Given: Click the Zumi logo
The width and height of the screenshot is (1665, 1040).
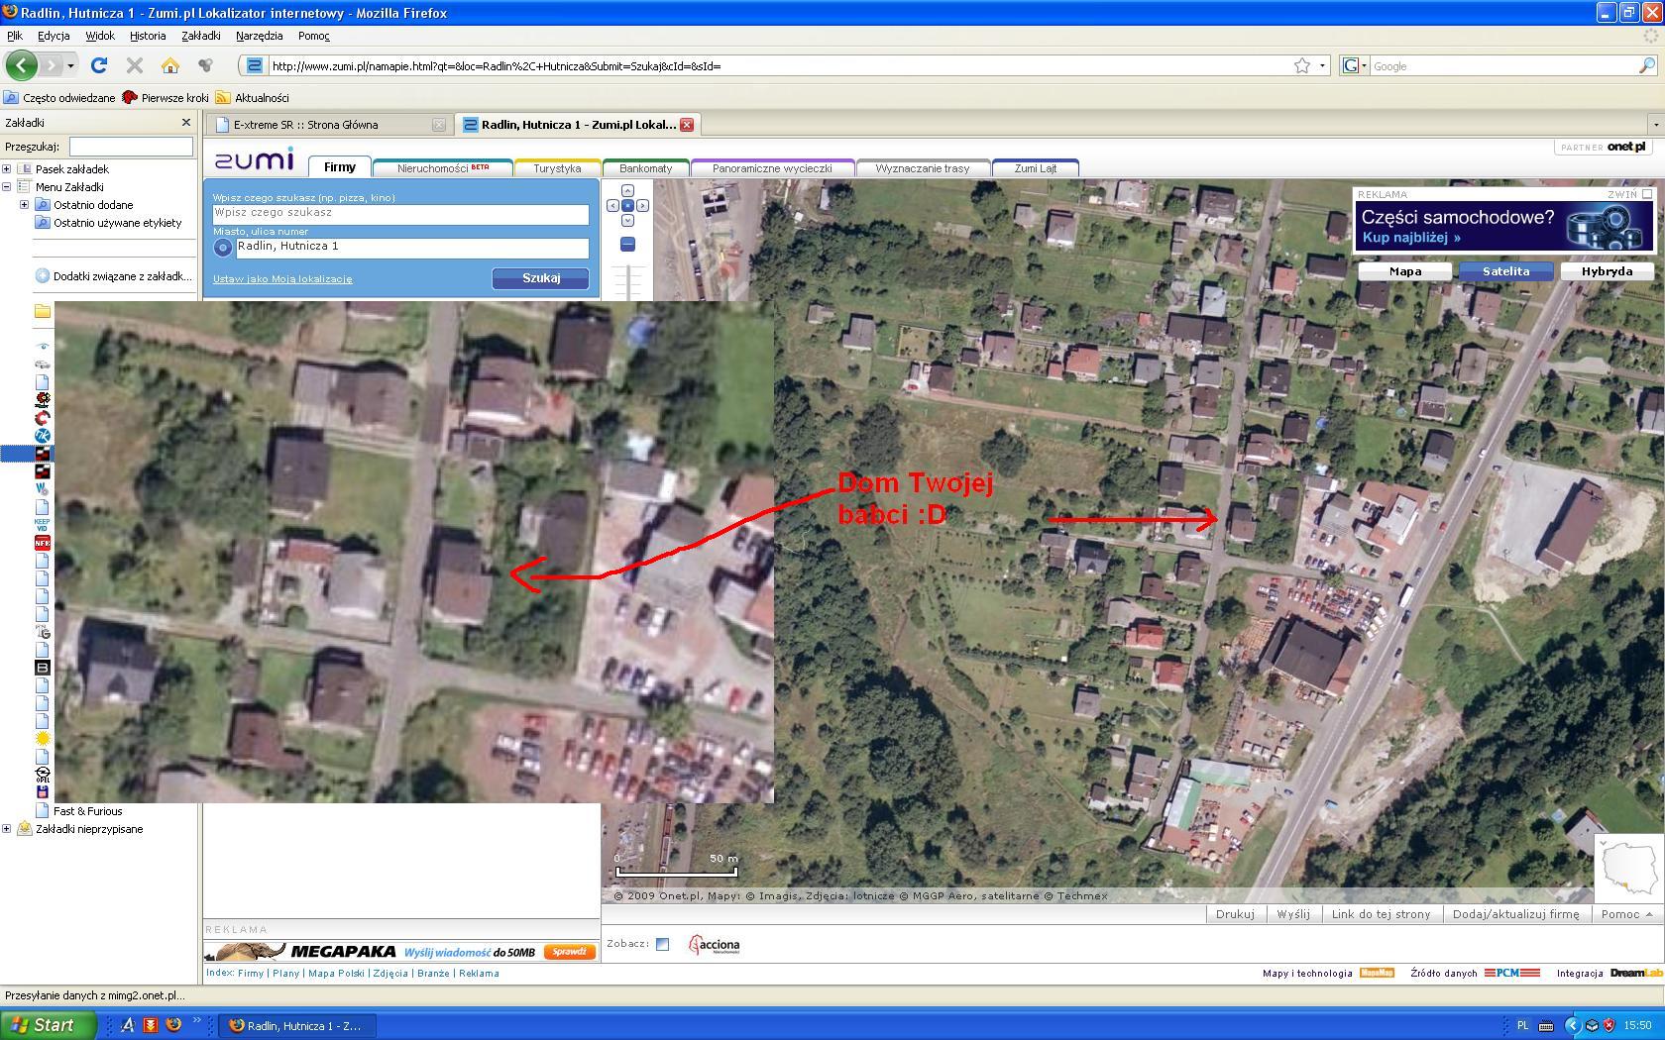Looking at the screenshot, I should click(x=254, y=159).
